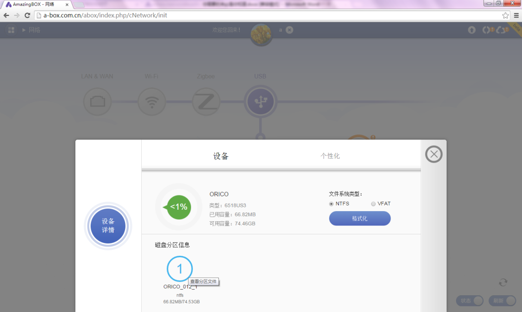Click the 设备详情 round button

click(108, 226)
